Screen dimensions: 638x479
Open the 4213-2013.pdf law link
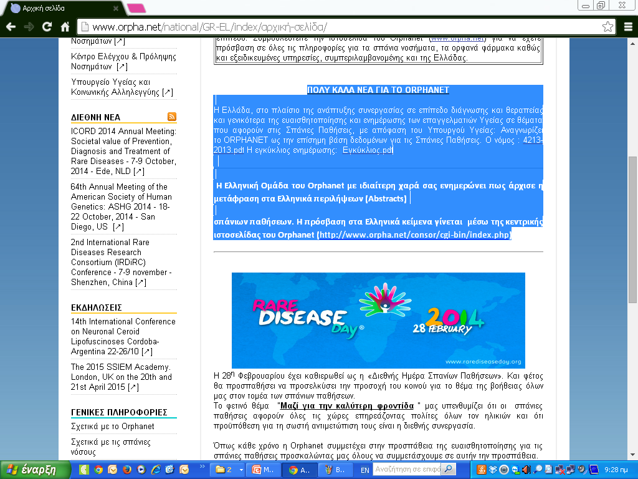533,140
